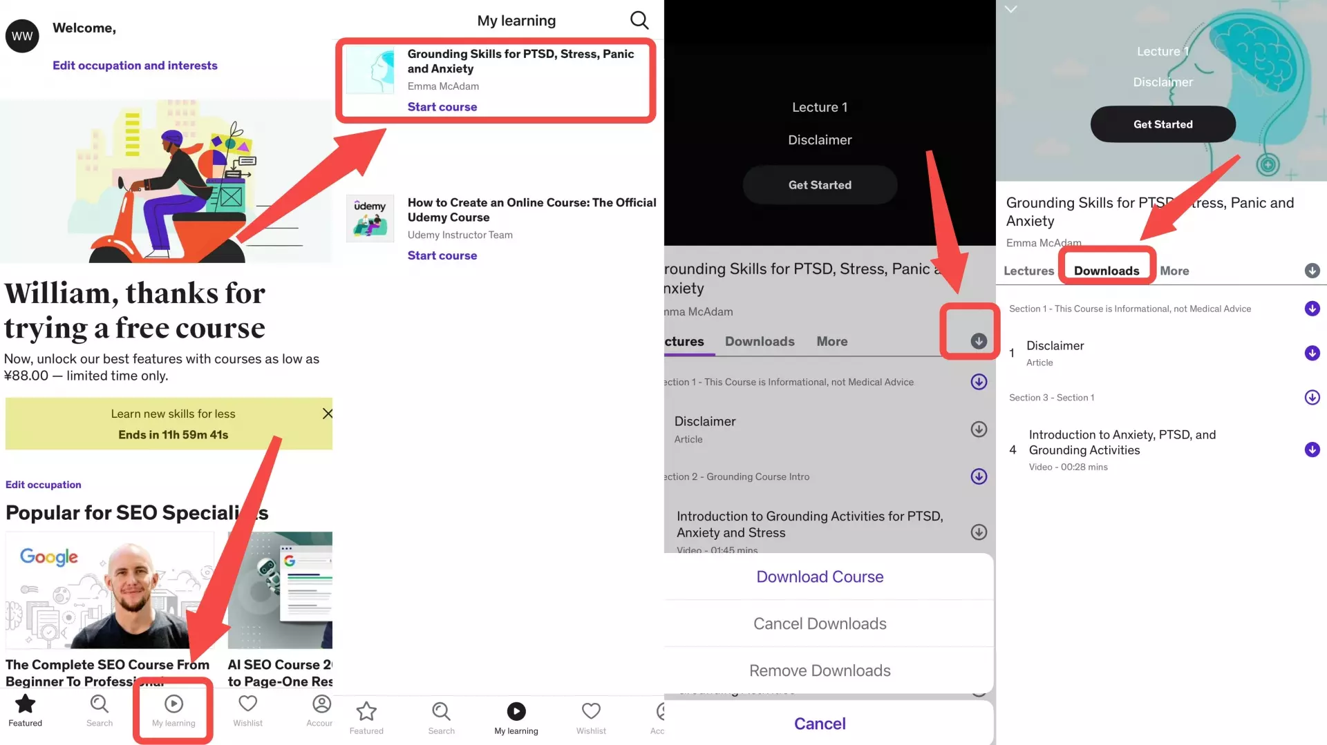Switch to the highlighted Downloads tab

point(1106,271)
